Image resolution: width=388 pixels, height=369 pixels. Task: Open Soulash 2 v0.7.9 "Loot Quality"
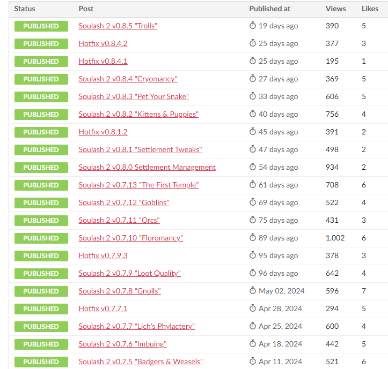click(x=130, y=274)
